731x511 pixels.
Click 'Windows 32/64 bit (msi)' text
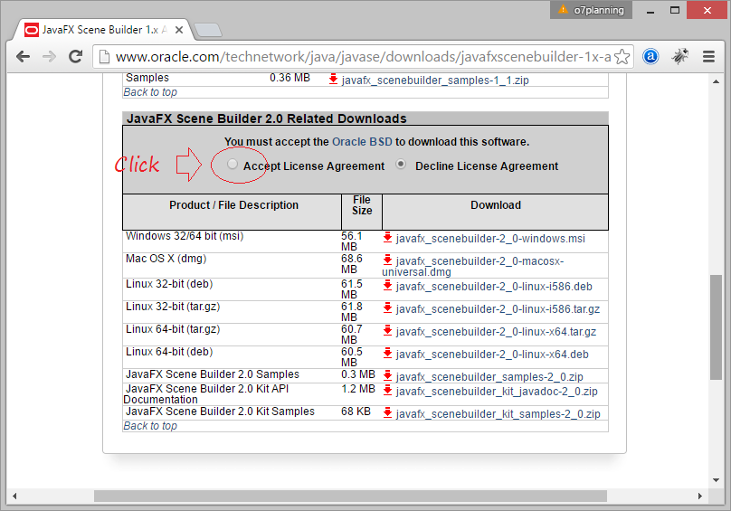tap(185, 236)
